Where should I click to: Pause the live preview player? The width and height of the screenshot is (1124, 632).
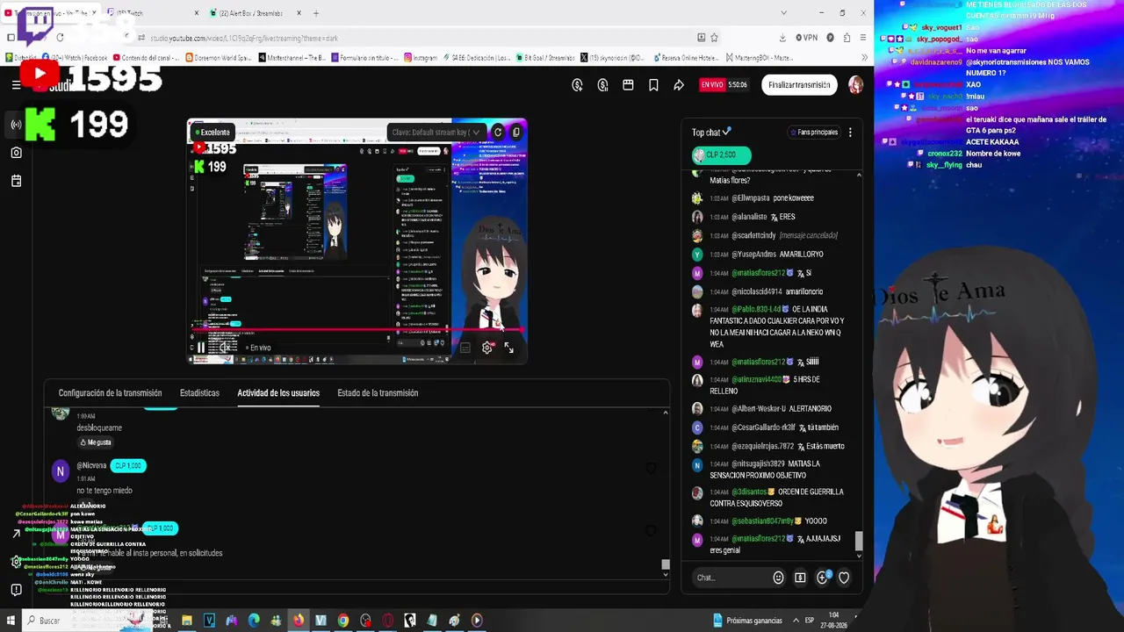(201, 348)
